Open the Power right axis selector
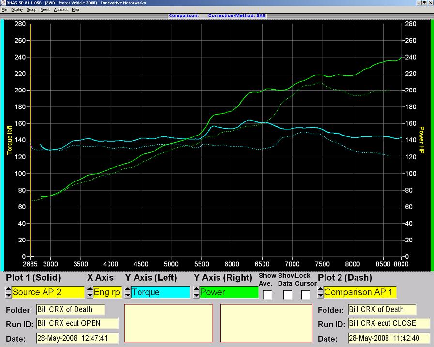This screenshot has height=347, width=434. point(229,292)
